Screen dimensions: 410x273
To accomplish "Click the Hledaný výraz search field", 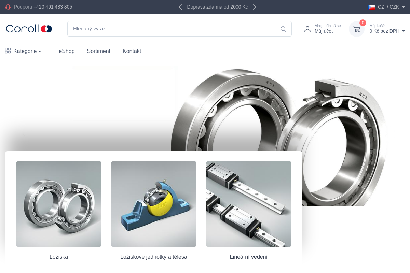I will (173, 29).
